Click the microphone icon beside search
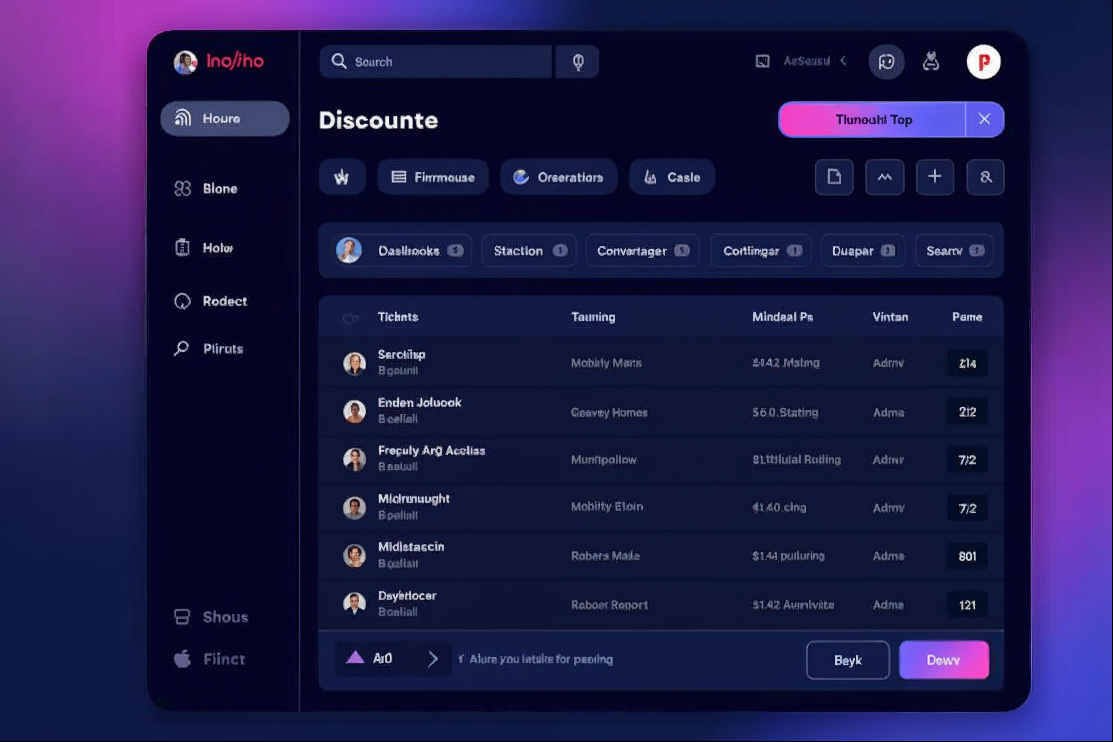Viewport: 1113px width, 742px height. pyautogui.click(x=577, y=62)
